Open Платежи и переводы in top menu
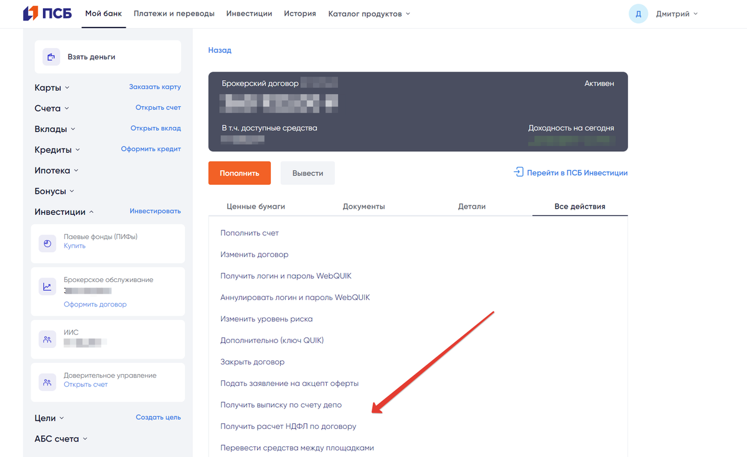 click(x=174, y=14)
